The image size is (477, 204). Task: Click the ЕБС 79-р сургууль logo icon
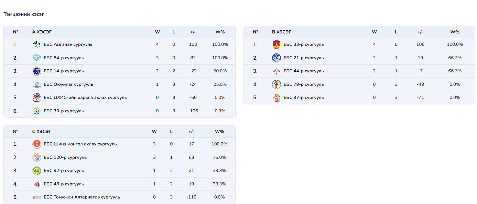276,84
